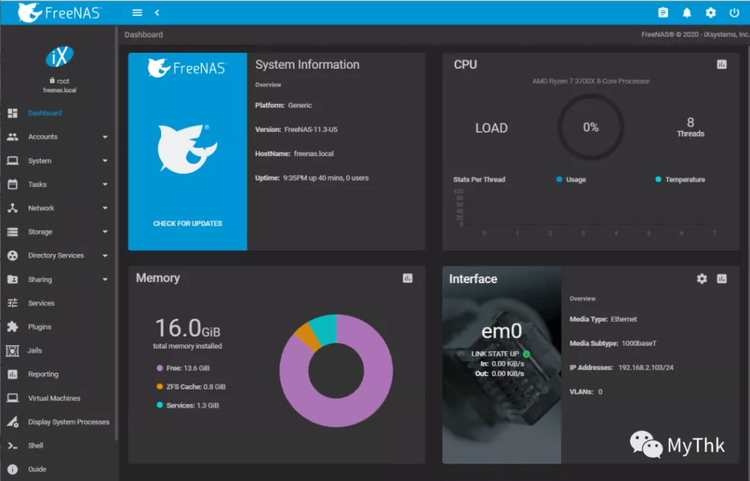Click the sidebar scrollbar
Viewport: 750px width, 481px height.
[116, 234]
